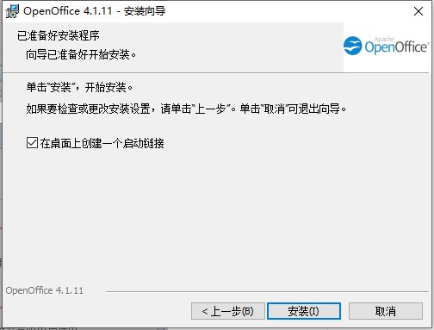Click the 在桌面上创建一个启动链接 label
The width and height of the screenshot is (434, 330).
pos(102,143)
